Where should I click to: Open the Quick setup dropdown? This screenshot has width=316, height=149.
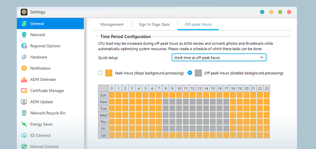point(219,58)
